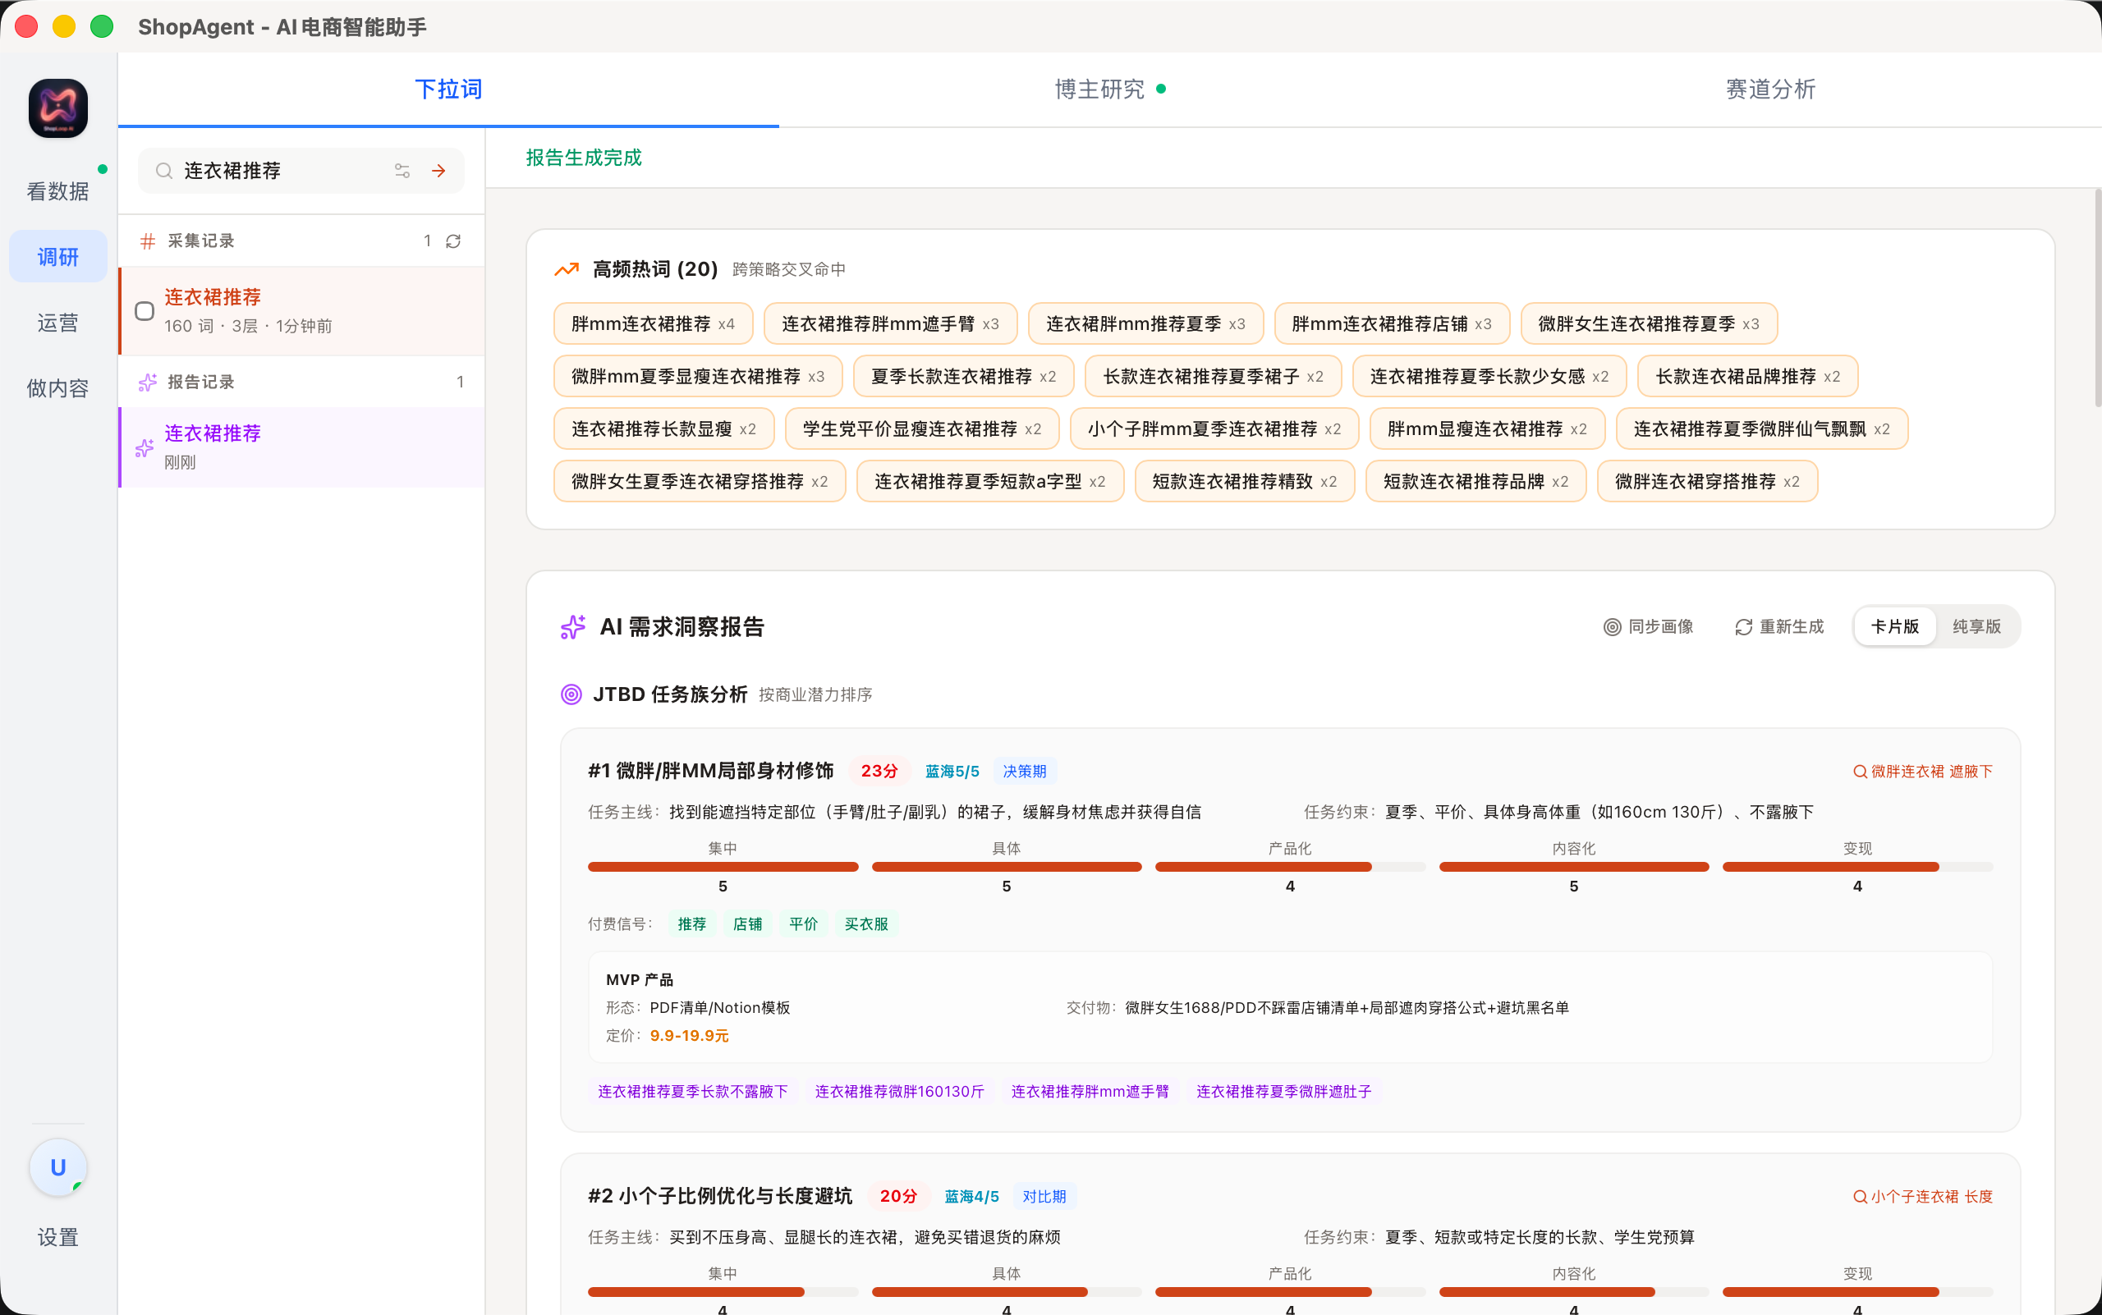2102x1315 pixels.
Task: Click the hot word chip 胖mm连衣裙推荐
Action: tap(653, 323)
